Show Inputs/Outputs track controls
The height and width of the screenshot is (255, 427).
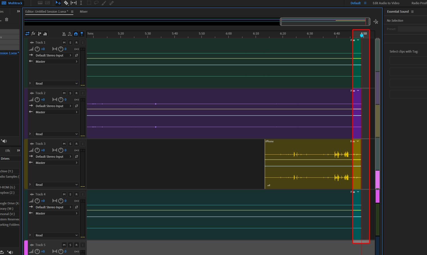point(27,34)
